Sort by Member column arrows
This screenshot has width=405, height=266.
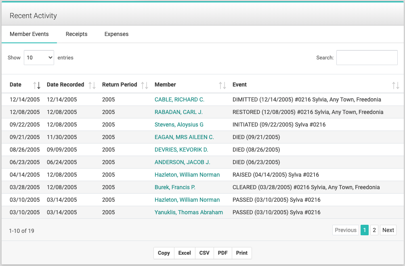[x=222, y=85]
